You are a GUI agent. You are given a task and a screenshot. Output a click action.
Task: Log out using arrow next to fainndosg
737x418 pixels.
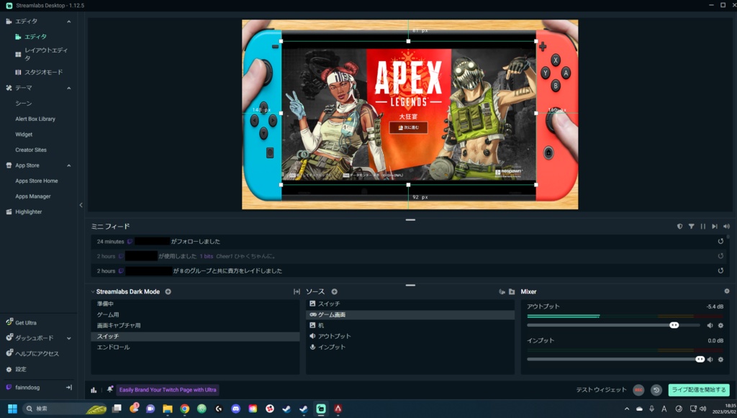click(x=69, y=388)
